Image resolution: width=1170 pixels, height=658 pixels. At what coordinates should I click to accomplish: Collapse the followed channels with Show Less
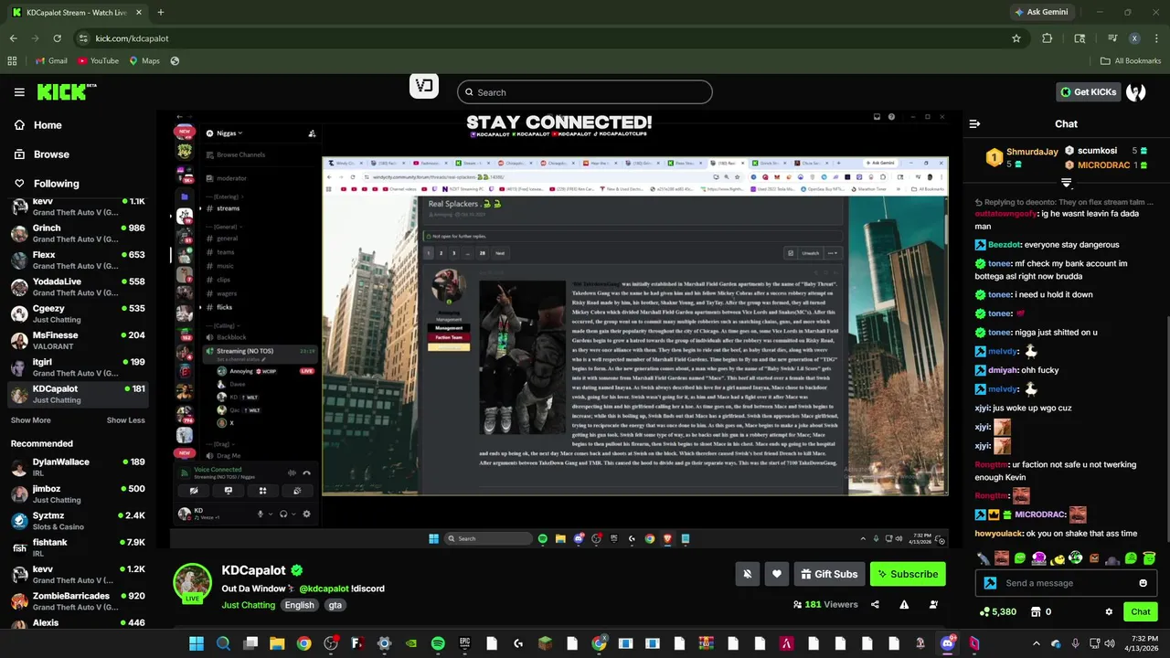125,420
